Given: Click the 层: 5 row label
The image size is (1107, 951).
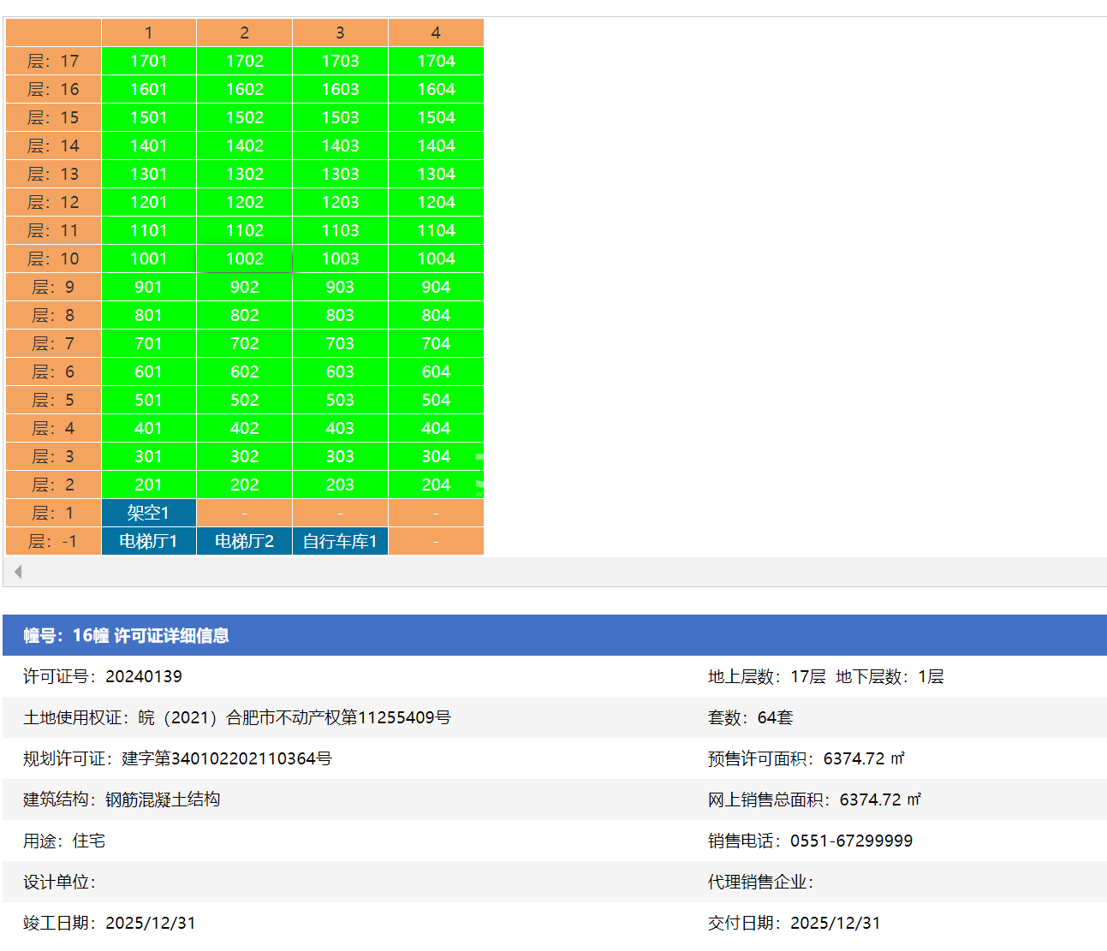Looking at the screenshot, I should [x=53, y=400].
